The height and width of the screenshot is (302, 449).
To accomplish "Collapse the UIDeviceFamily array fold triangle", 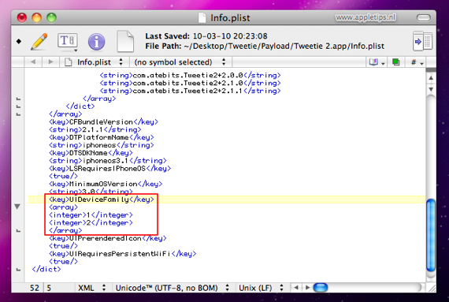I will tap(17, 207).
